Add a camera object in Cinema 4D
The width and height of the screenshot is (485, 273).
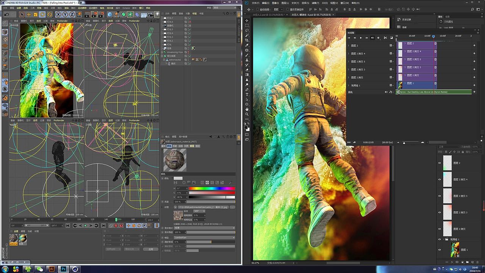click(x=151, y=14)
